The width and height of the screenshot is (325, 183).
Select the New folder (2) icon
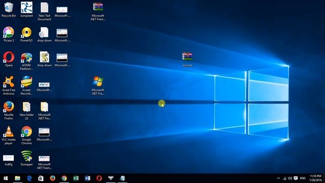pyautogui.click(x=26, y=110)
